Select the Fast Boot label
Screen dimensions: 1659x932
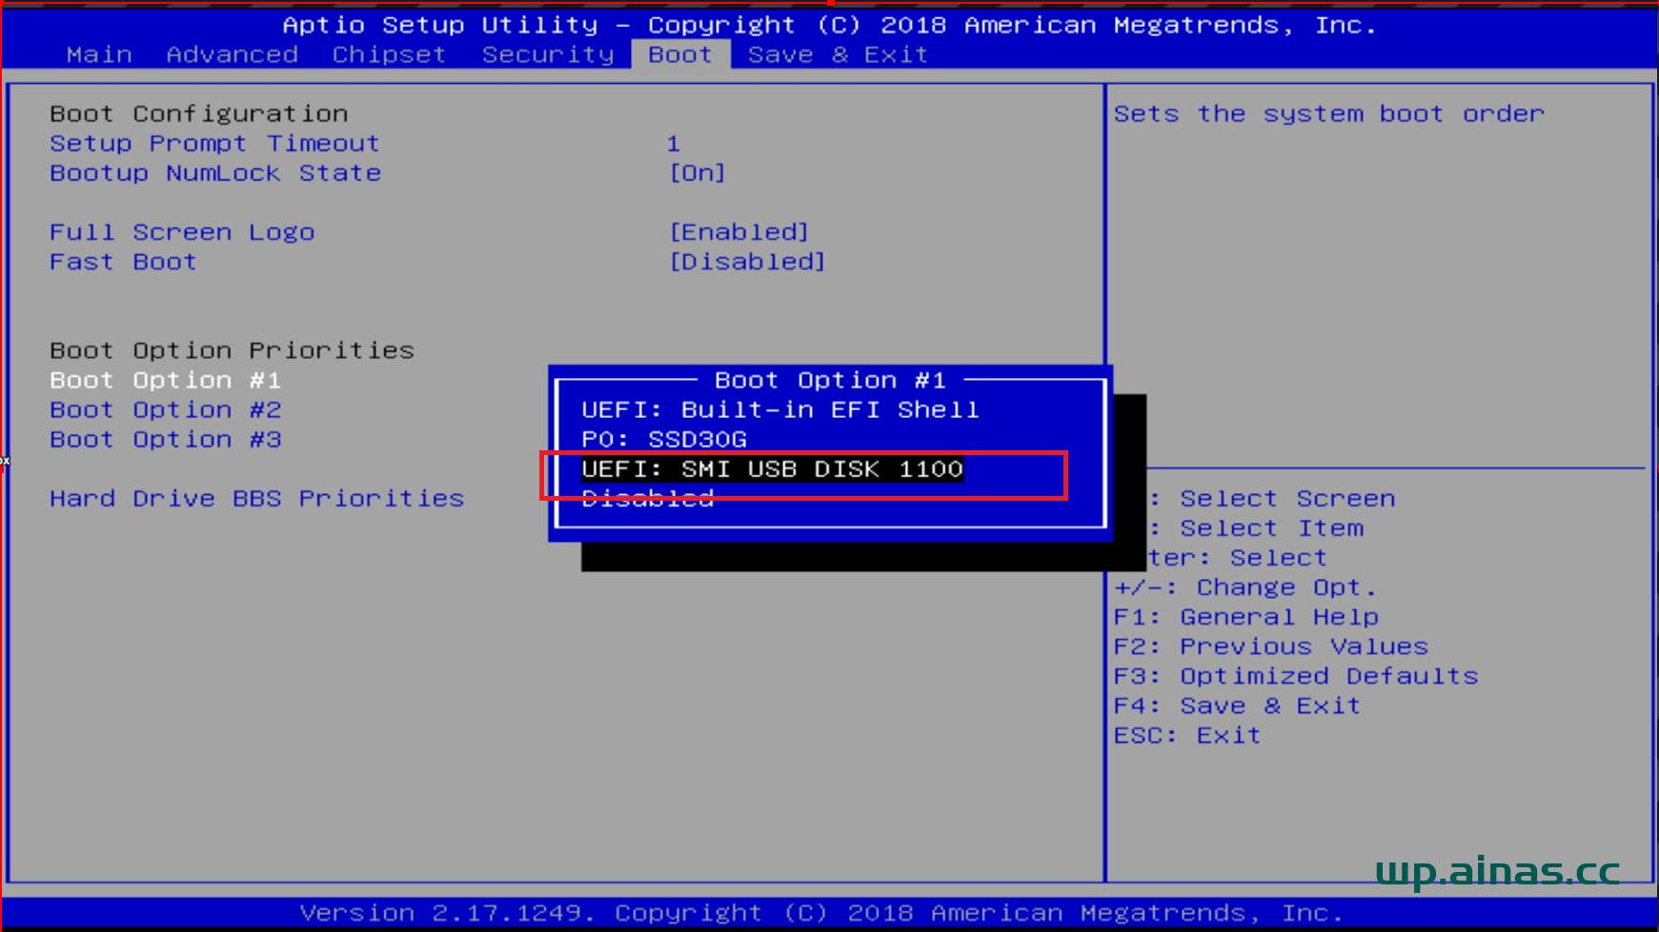[x=123, y=262]
